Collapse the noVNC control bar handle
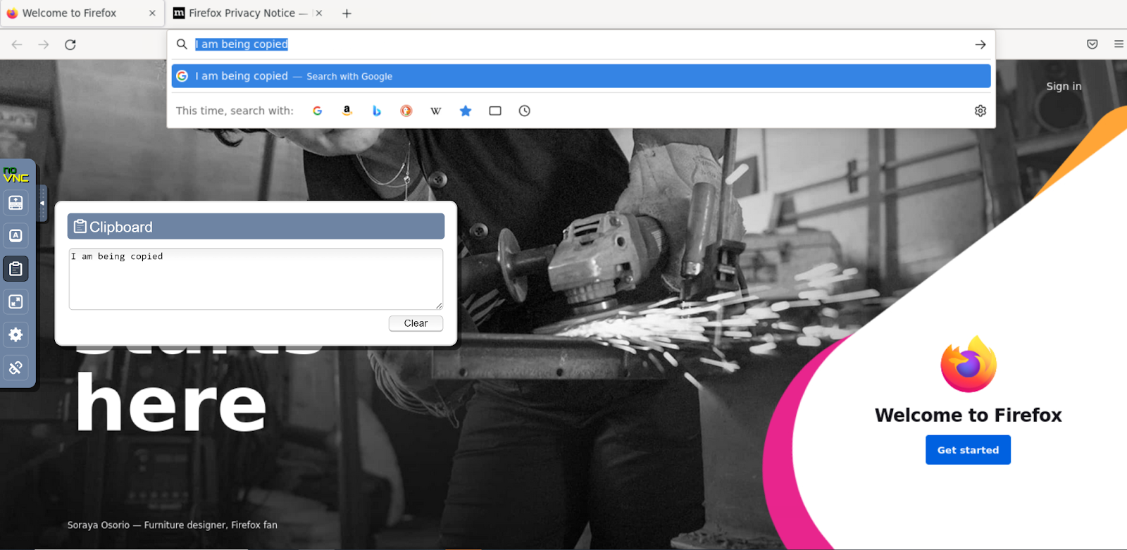Viewport: 1127px width, 550px height. point(42,203)
